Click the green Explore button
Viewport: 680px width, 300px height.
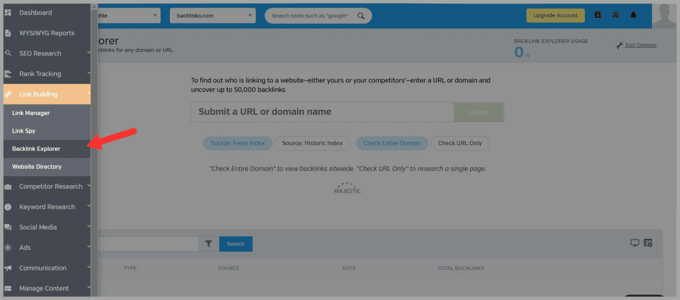pos(479,112)
